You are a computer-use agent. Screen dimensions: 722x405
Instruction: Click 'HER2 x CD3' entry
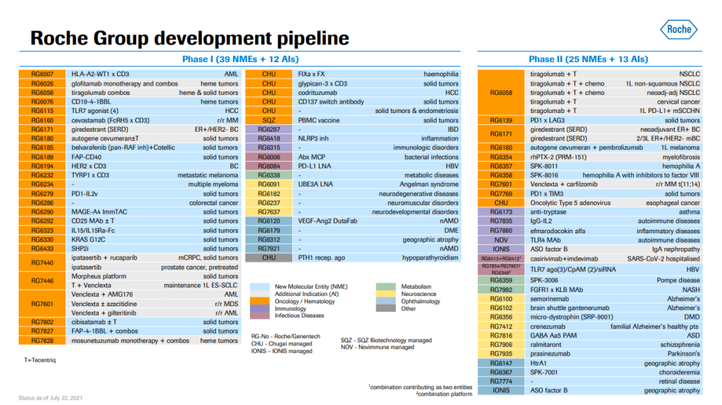click(88, 166)
